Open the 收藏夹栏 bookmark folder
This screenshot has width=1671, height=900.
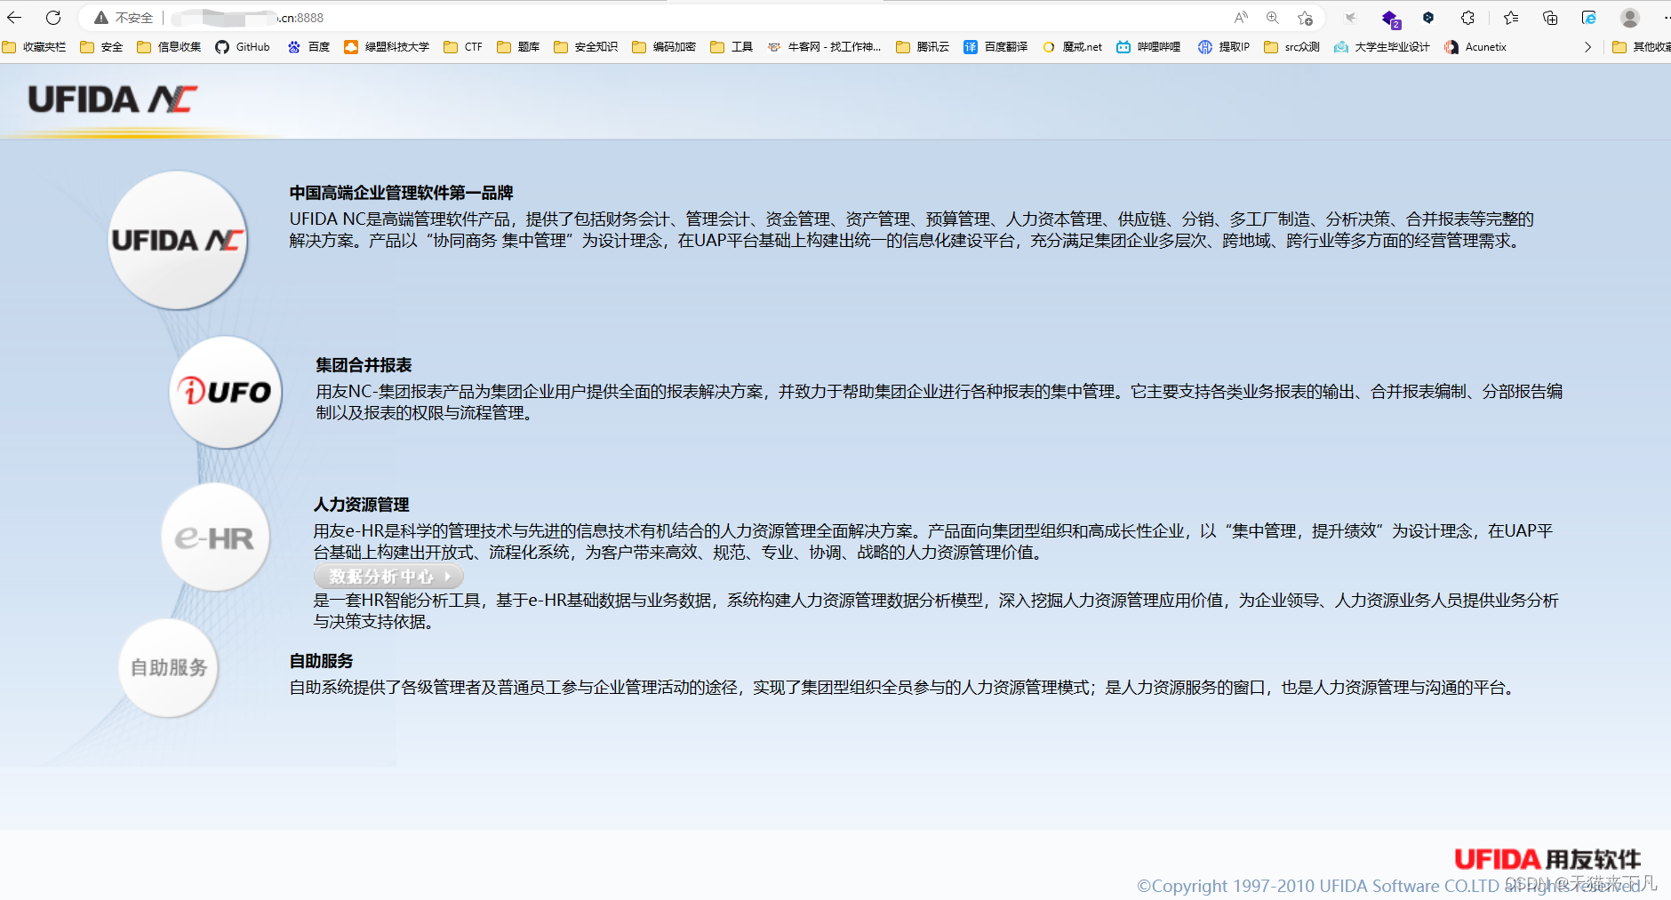35,47
